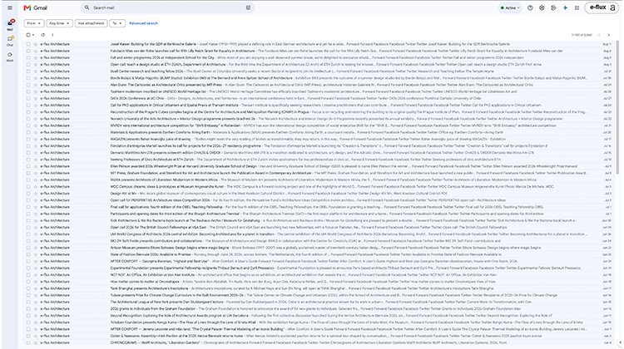Go to the newer messages page arrow

599,35
